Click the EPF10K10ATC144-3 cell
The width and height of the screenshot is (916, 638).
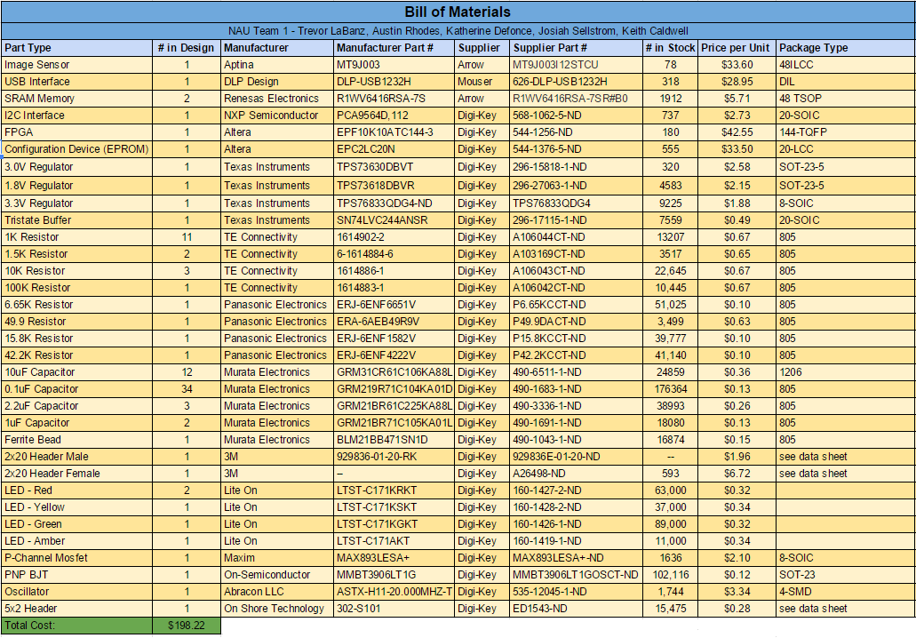pyautogui.click(x=394, y=132)
